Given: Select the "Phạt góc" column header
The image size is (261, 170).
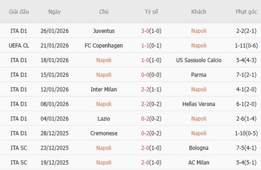Looking at the screenshot, I should 246,12.
